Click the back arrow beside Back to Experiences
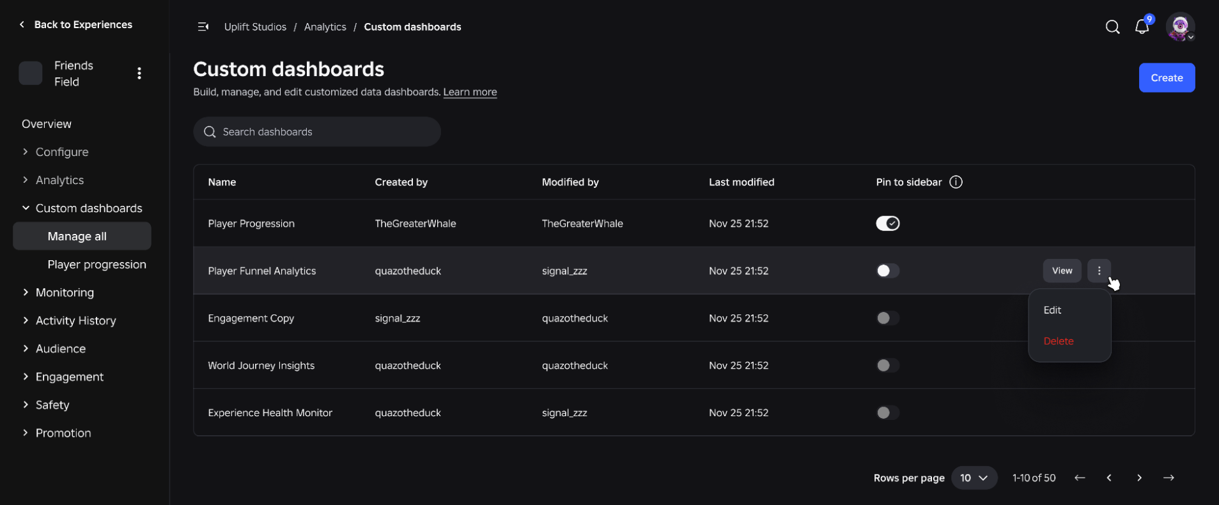The image size is (1219, 505). tap(22, 24)
